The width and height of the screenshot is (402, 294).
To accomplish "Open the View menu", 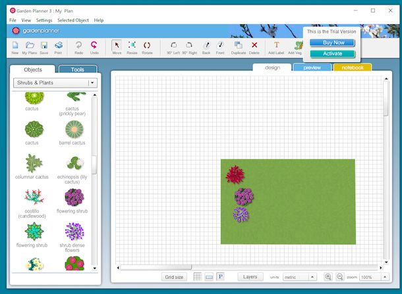I will point(26,20).
